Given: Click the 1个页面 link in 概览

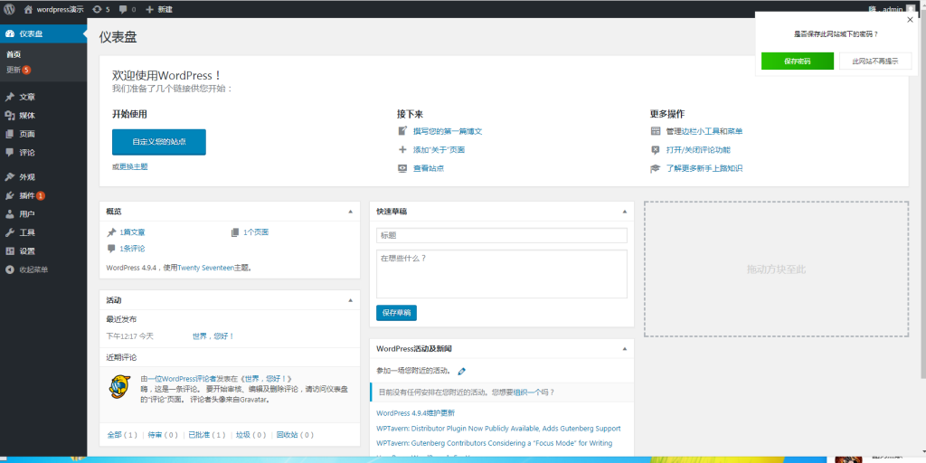Looking at the screenshot, I should [x=256, y=232].
